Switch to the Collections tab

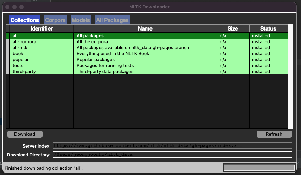[x=25, y=20]
